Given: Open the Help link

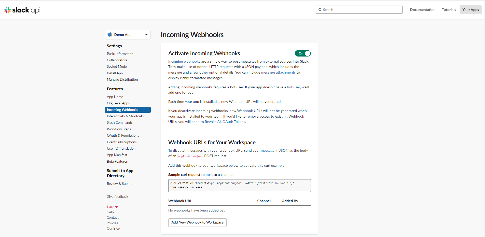Looking at the screenshot, I should [110, 212].
